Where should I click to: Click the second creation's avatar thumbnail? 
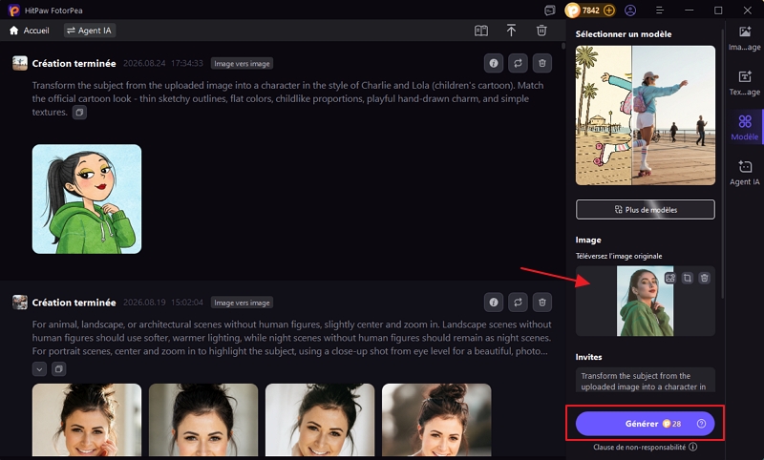click(20, 303)
